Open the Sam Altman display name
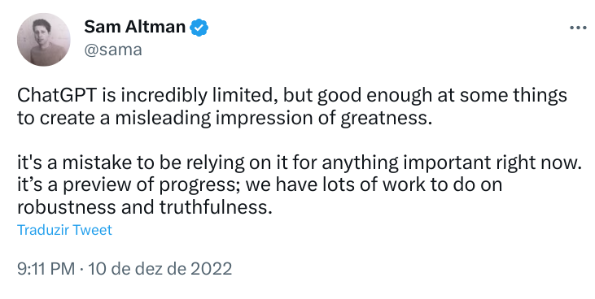Viewport: 595px width, 299px height. click(135, 27)
